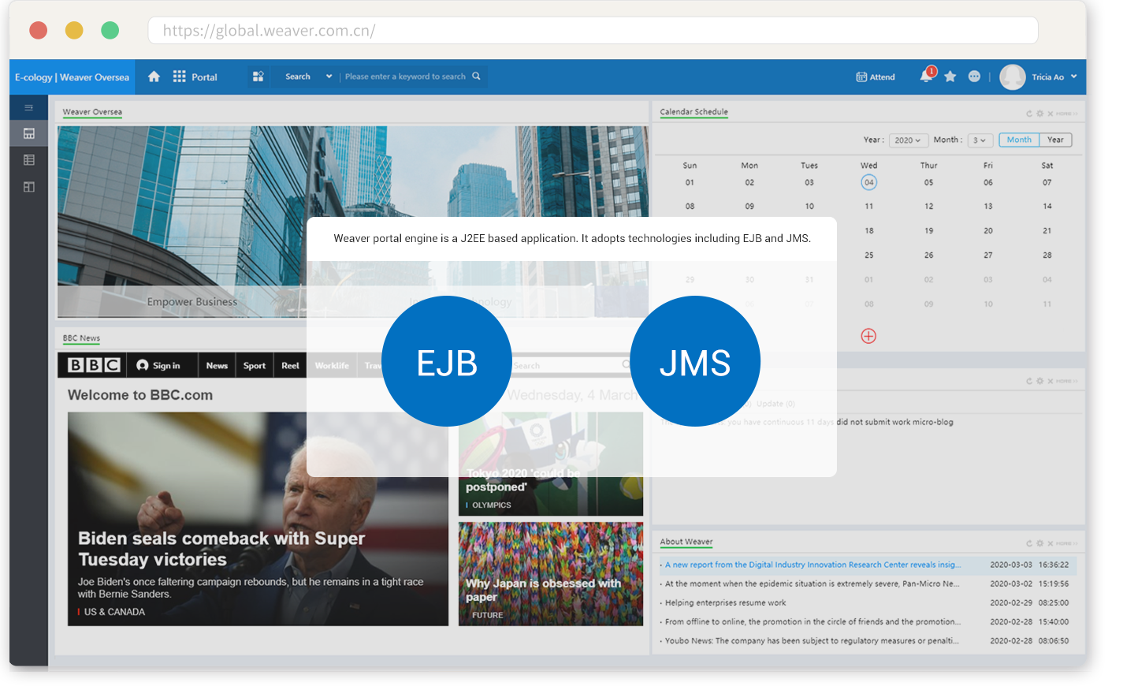Click the BBC Sign in user icon
This screenshot has width=1123, height=690.
143,365
